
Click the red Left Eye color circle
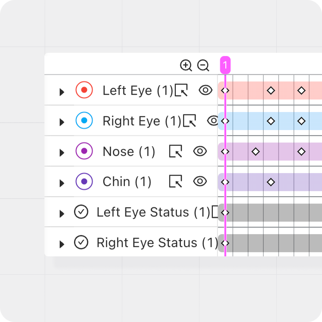(84, 90)
